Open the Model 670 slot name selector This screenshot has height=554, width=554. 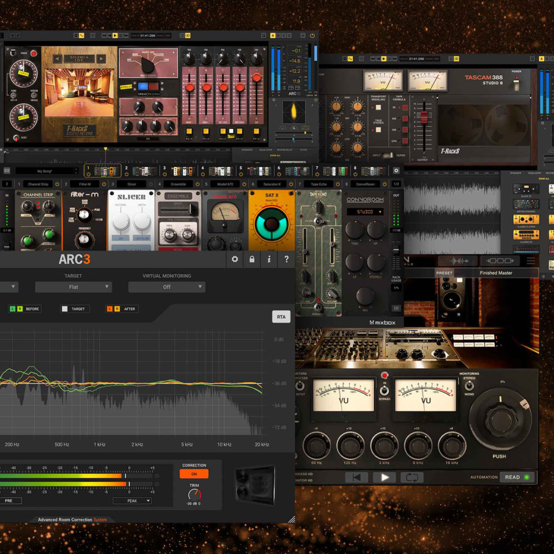point(225,184)
